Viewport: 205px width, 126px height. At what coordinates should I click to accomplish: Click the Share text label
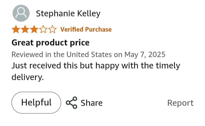pyautogui.click(x=92, y=103)
